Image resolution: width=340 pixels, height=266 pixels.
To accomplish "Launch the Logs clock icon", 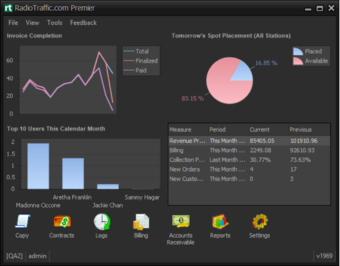I will (102, 222).
